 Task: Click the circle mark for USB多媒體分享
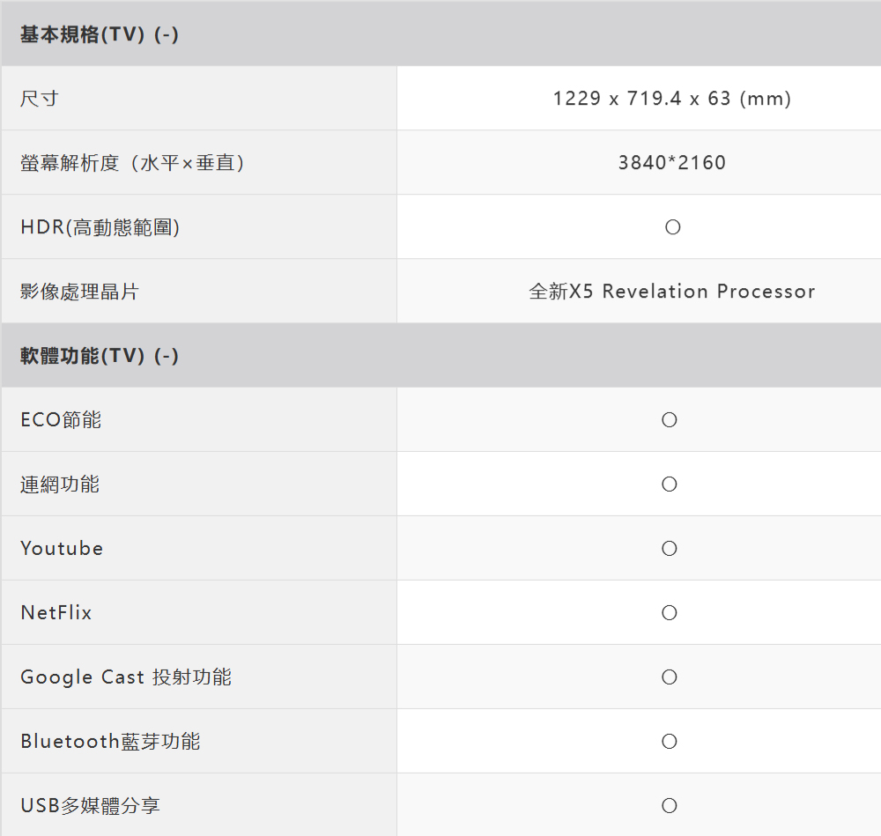pyautogui.click(x=669, y=806)
